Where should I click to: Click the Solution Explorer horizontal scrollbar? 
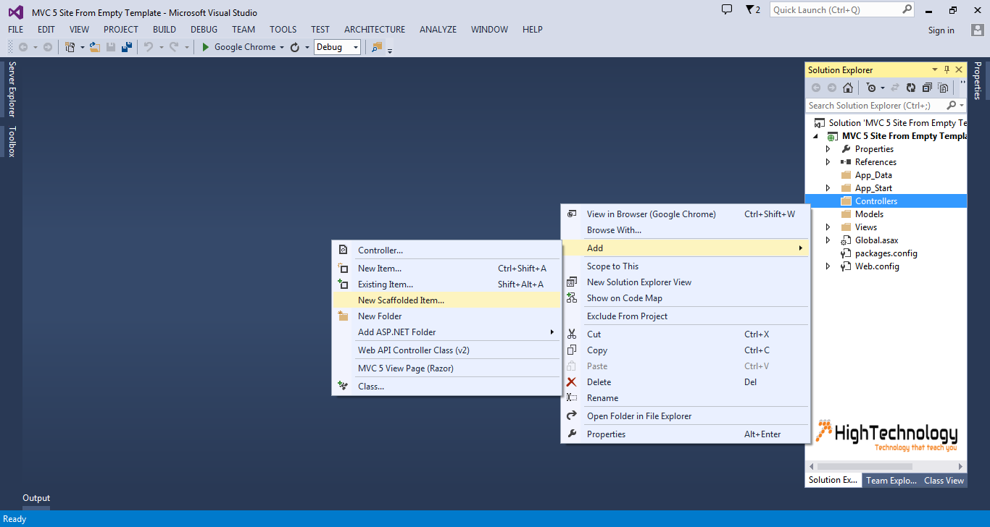(x=886, y=467)
